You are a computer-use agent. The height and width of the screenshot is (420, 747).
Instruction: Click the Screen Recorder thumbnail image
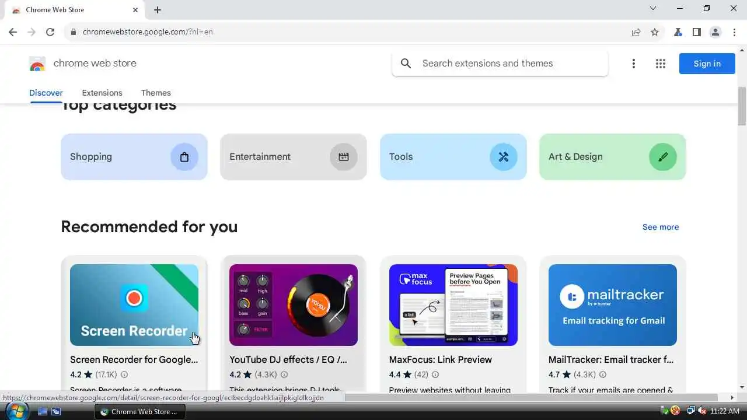click(x=134, y=305)
